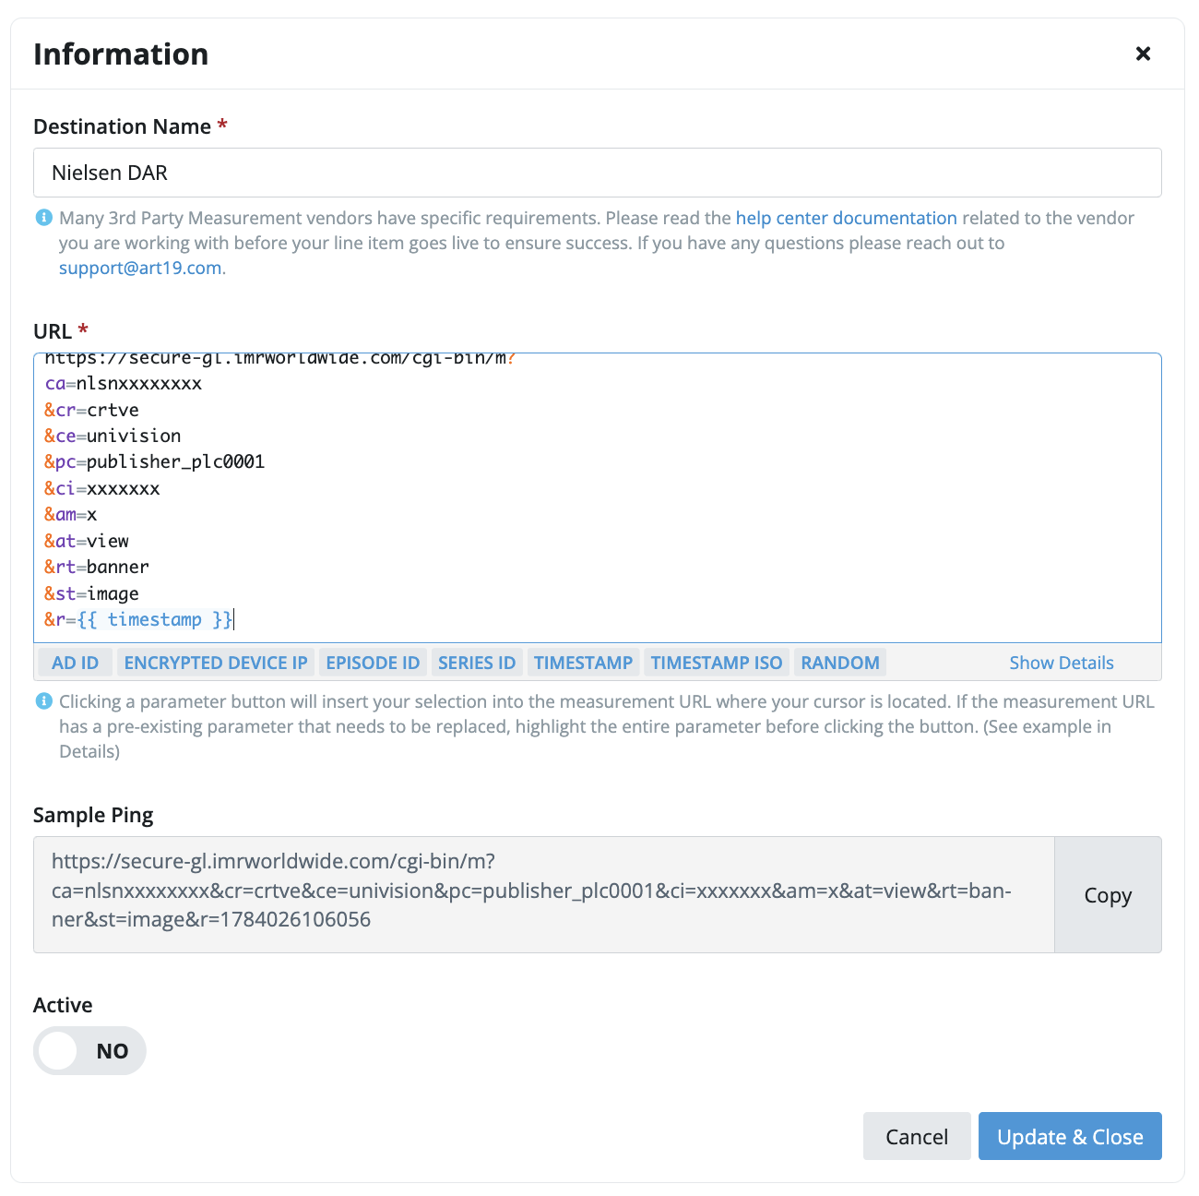Click the info icon beside the parameter button hint

click(43, 701)
